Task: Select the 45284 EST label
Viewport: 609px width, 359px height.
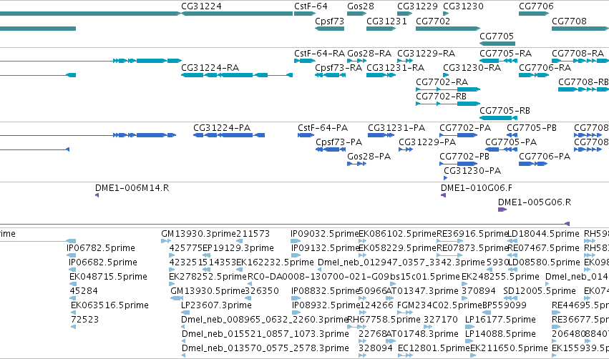Action: tap(84, 291)
